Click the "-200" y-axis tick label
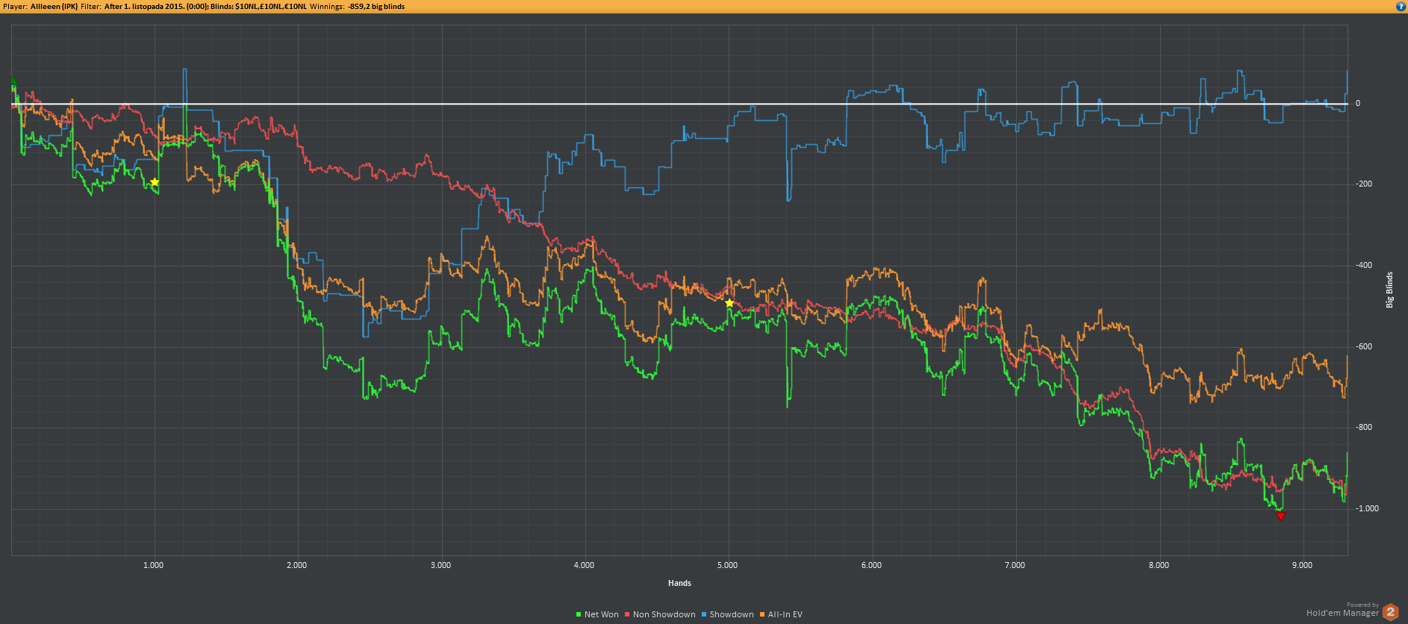Viewport: 1408px width, 624px height. 1364,184
